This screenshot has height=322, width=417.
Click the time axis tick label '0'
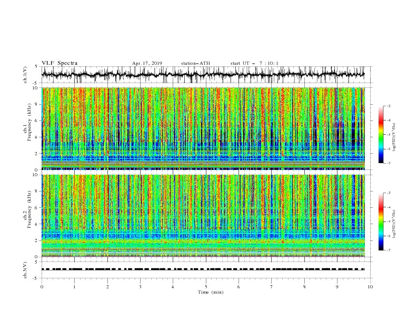click(x=42, y=287)
